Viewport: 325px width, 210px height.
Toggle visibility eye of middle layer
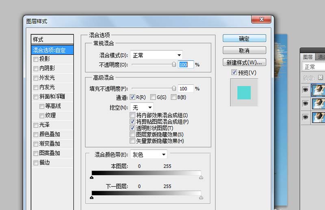[305, 103]
